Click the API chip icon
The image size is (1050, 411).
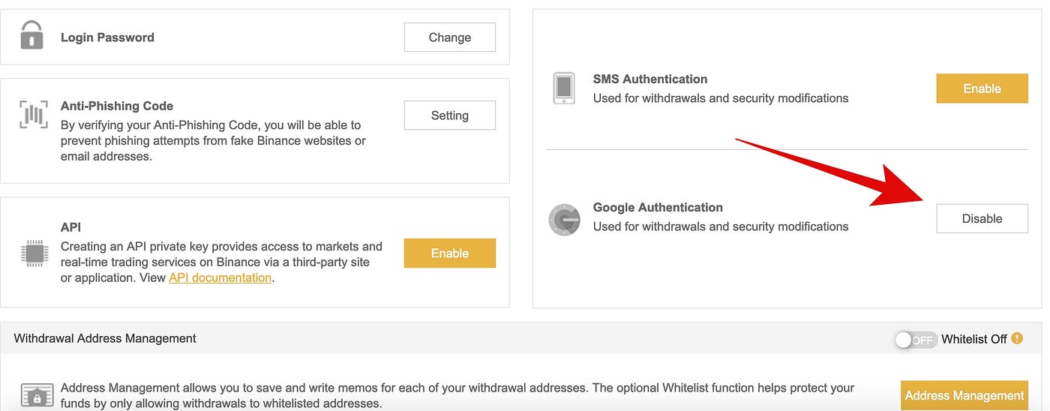click(34, 253)
